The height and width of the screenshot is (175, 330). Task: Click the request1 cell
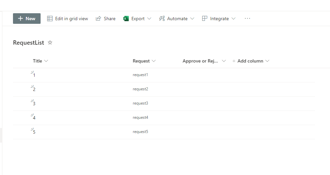click(x=140, y=75)
